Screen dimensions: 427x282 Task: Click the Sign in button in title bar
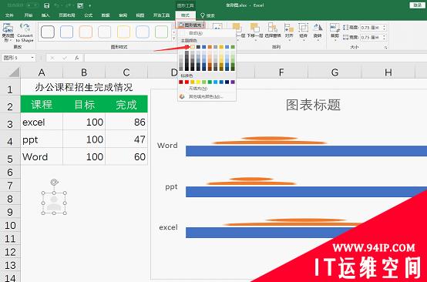click(x=417, y=5)
